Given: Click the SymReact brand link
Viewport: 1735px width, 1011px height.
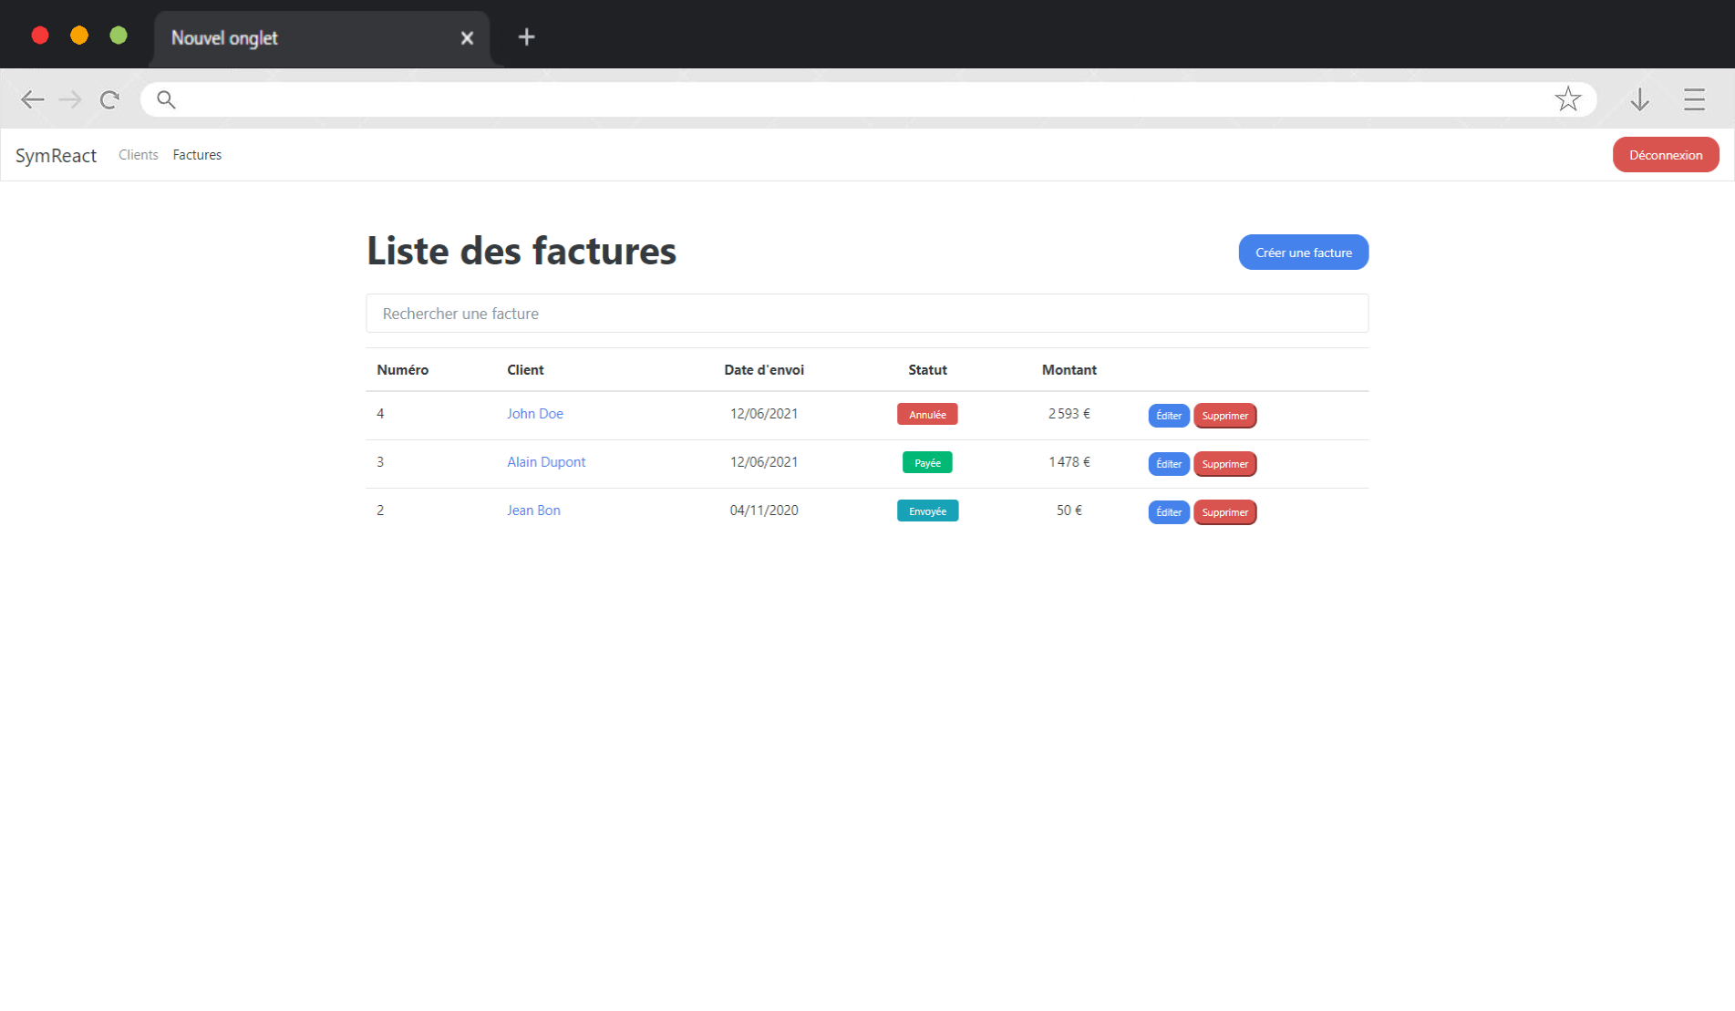Looking at the screenshot, I should (56, 156).
